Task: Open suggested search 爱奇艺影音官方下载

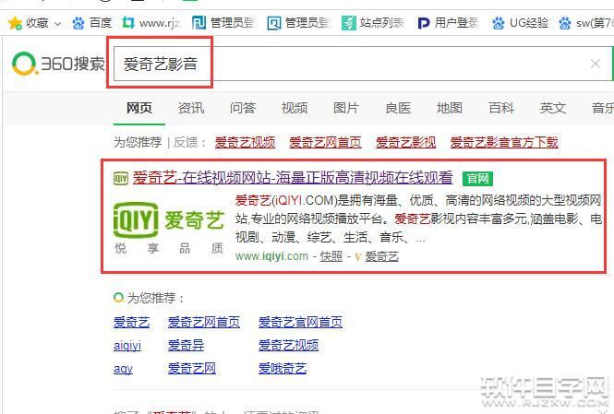Action: [x=504, y=142]
